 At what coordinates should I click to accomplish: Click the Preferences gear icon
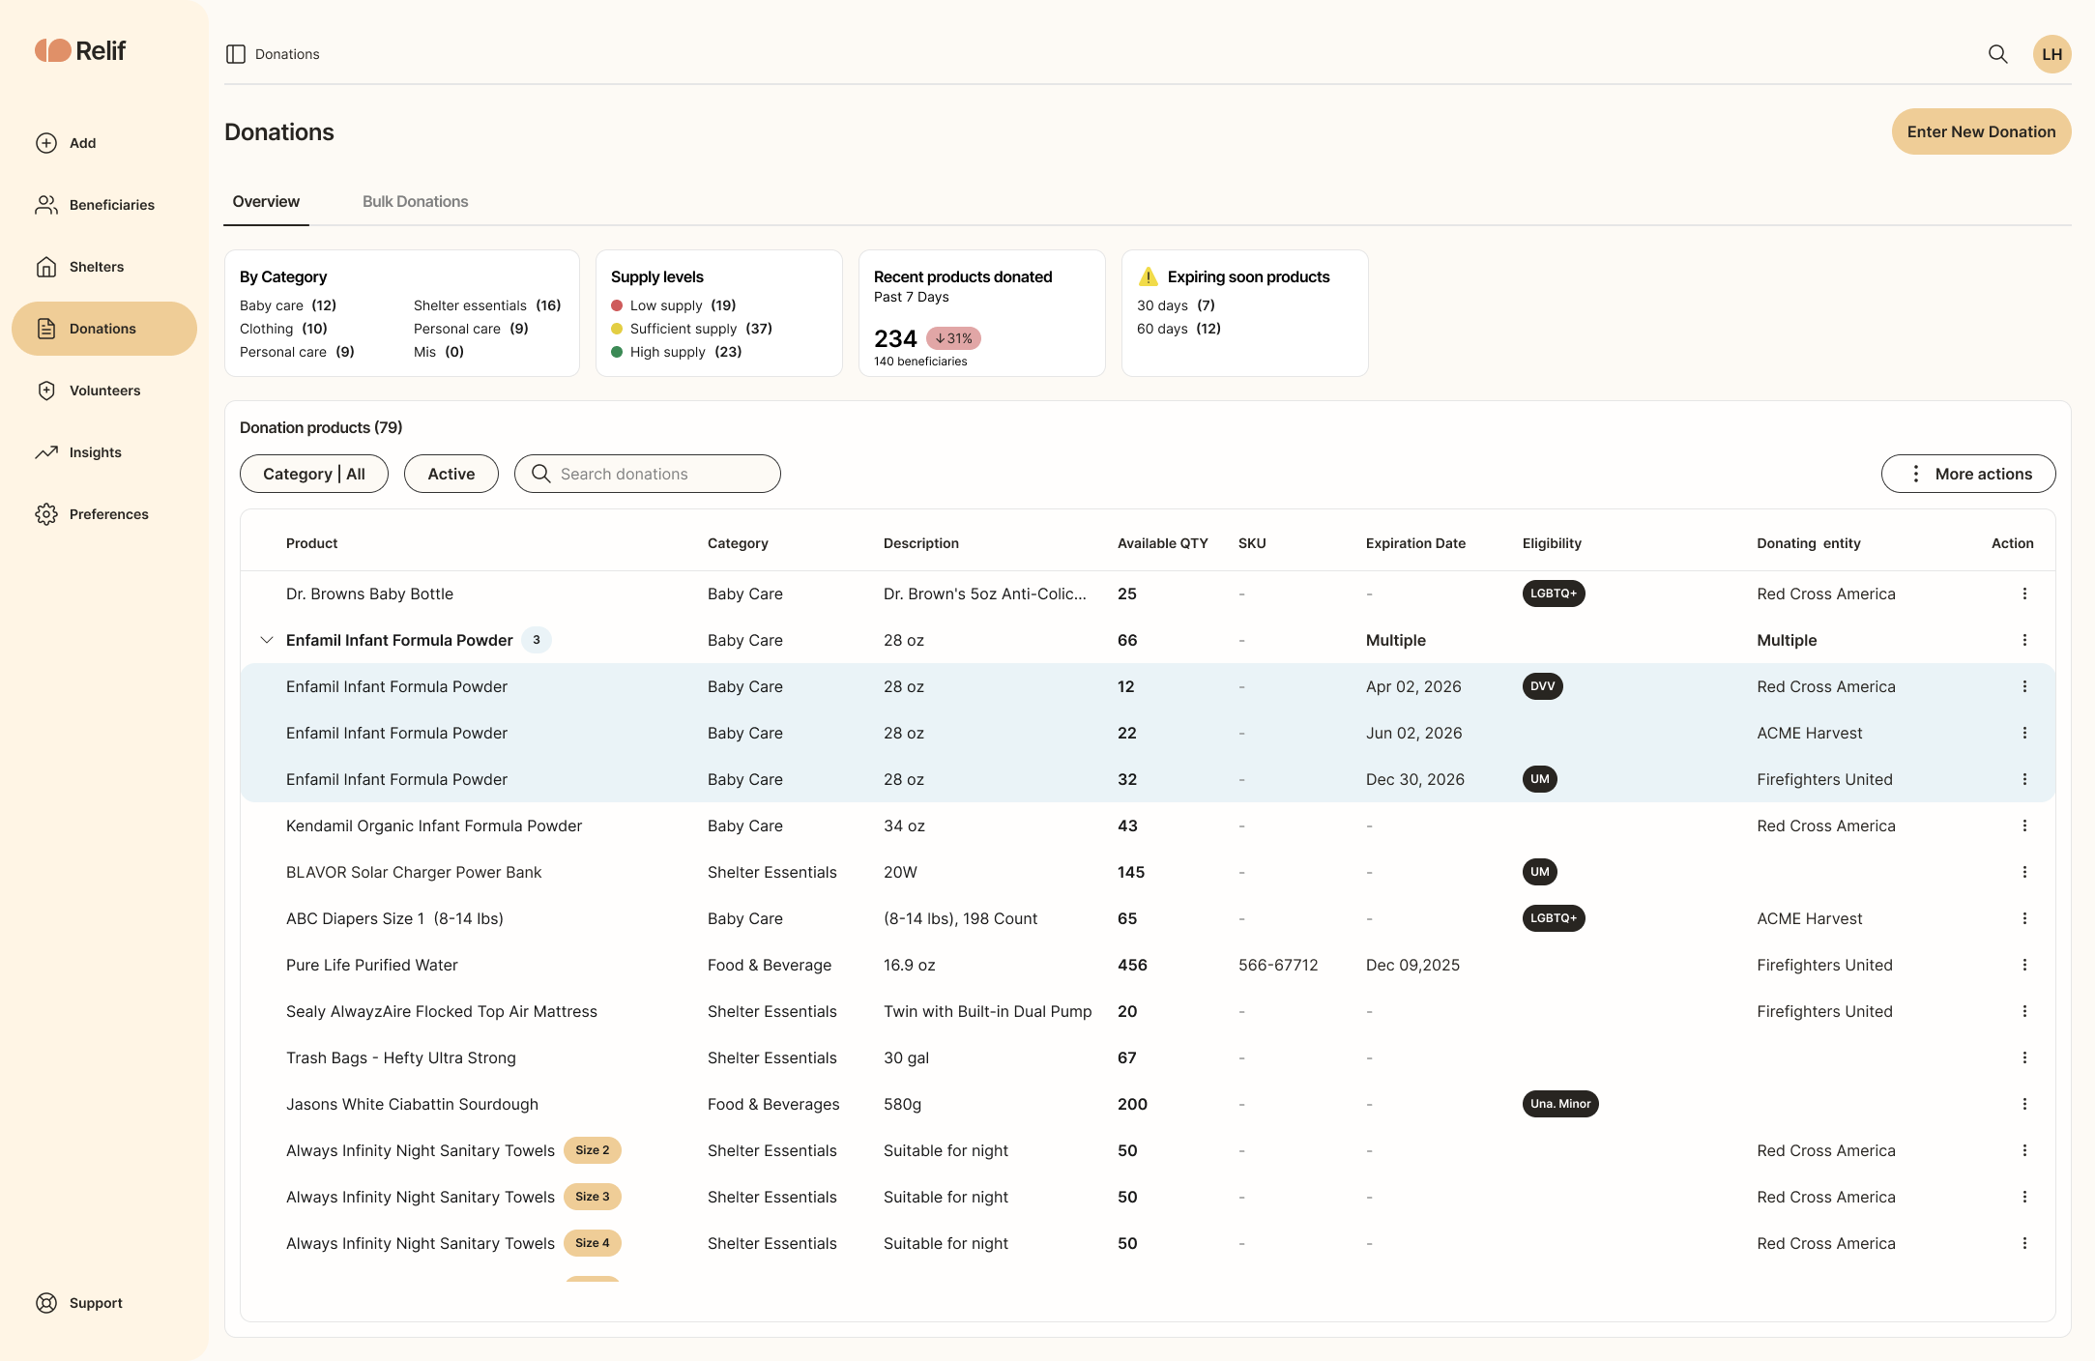pyautogui.click(x=46, y=514)
